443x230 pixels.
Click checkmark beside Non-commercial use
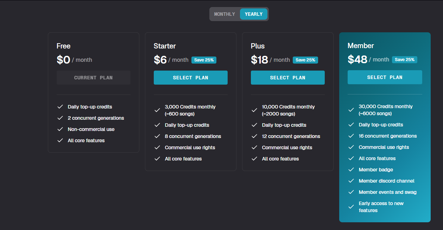tap(60, 129)
